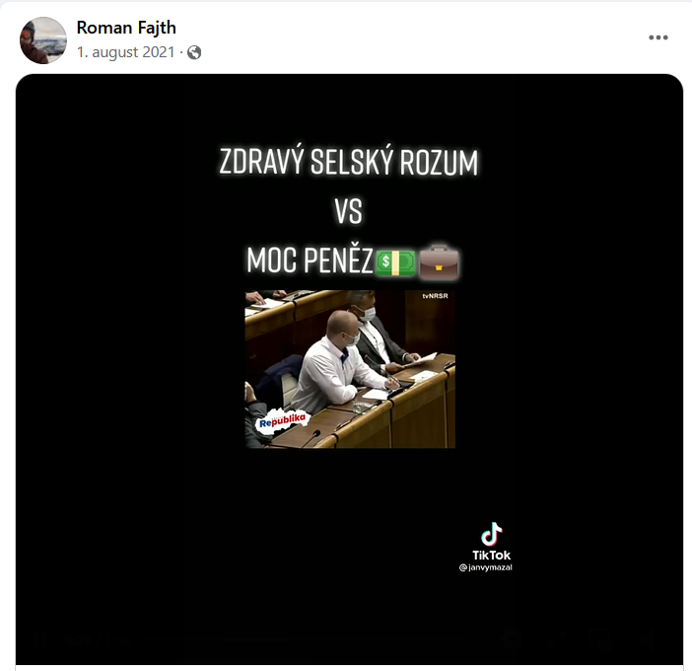Image resolution: width=692 pixels, height=671 pixels.
Task: Open the three-dot post options menu
Action: point(658,37)
